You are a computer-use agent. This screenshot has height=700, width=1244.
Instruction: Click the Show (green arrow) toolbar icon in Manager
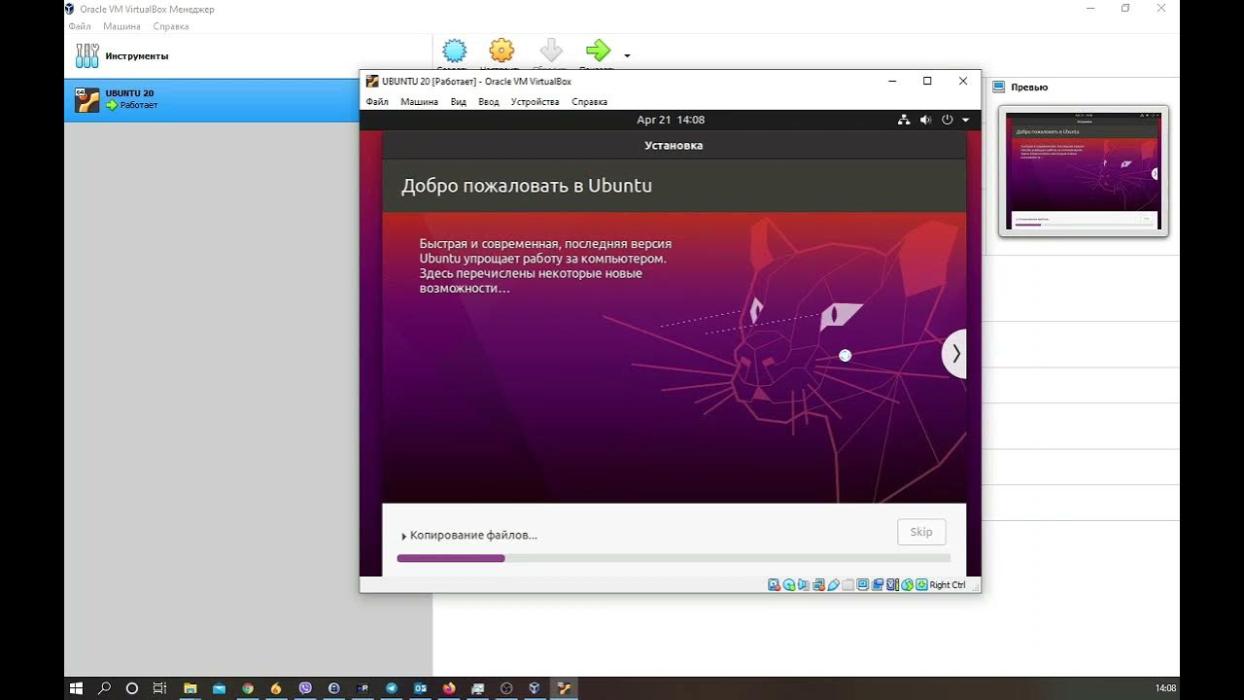tap(598, 52)
